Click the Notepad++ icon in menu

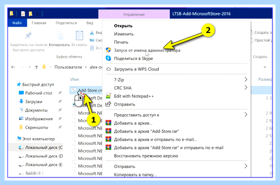tap(108, 96)
